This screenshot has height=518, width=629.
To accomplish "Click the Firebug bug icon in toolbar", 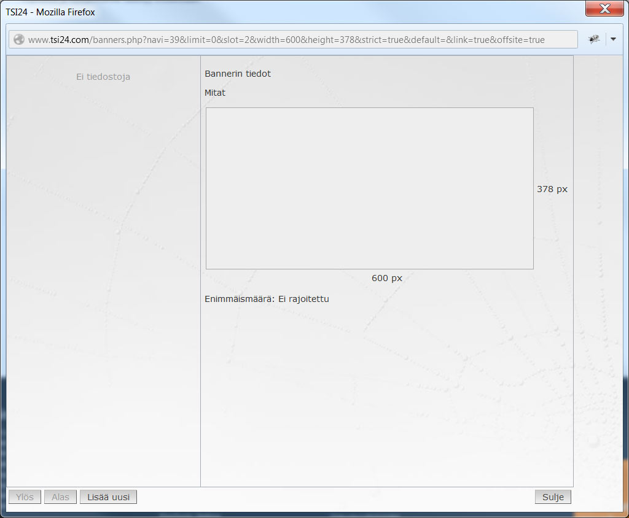I will coord(593,39).
